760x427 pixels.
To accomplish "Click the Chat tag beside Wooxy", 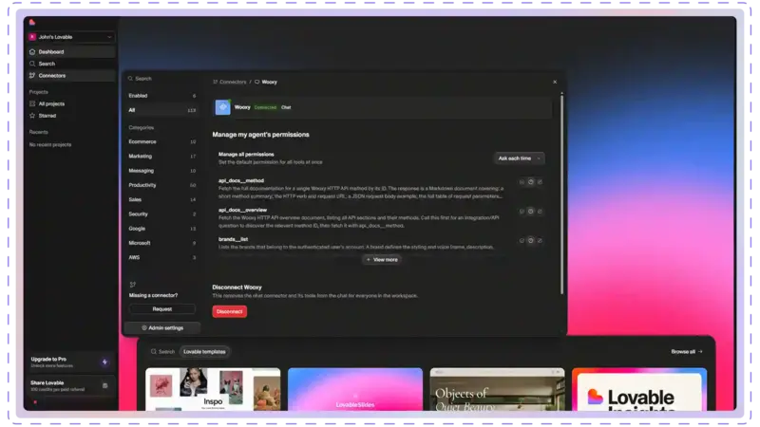I will (x=286, y=107).
